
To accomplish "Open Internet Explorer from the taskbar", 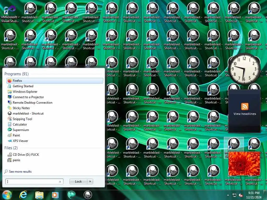I will pos(23,195).
